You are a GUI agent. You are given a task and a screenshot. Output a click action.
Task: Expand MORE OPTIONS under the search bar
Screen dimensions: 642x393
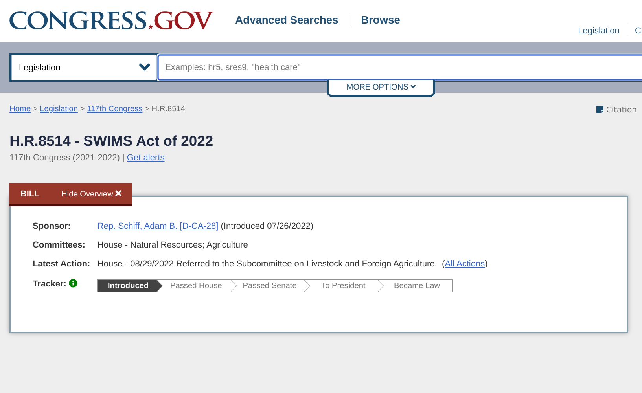click(x=381, y=87)
